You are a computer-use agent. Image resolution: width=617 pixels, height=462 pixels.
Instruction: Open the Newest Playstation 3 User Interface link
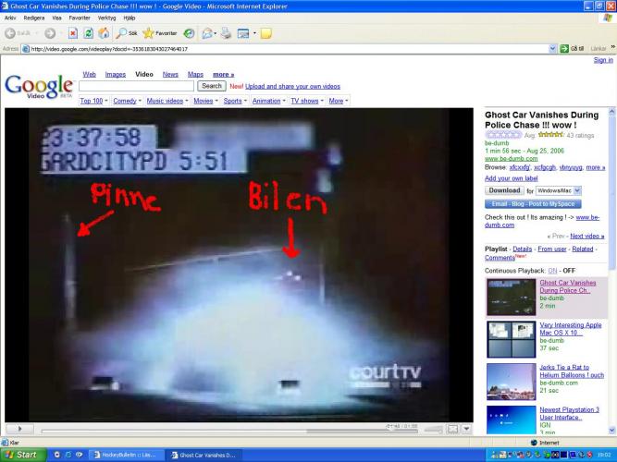point(570,413)
